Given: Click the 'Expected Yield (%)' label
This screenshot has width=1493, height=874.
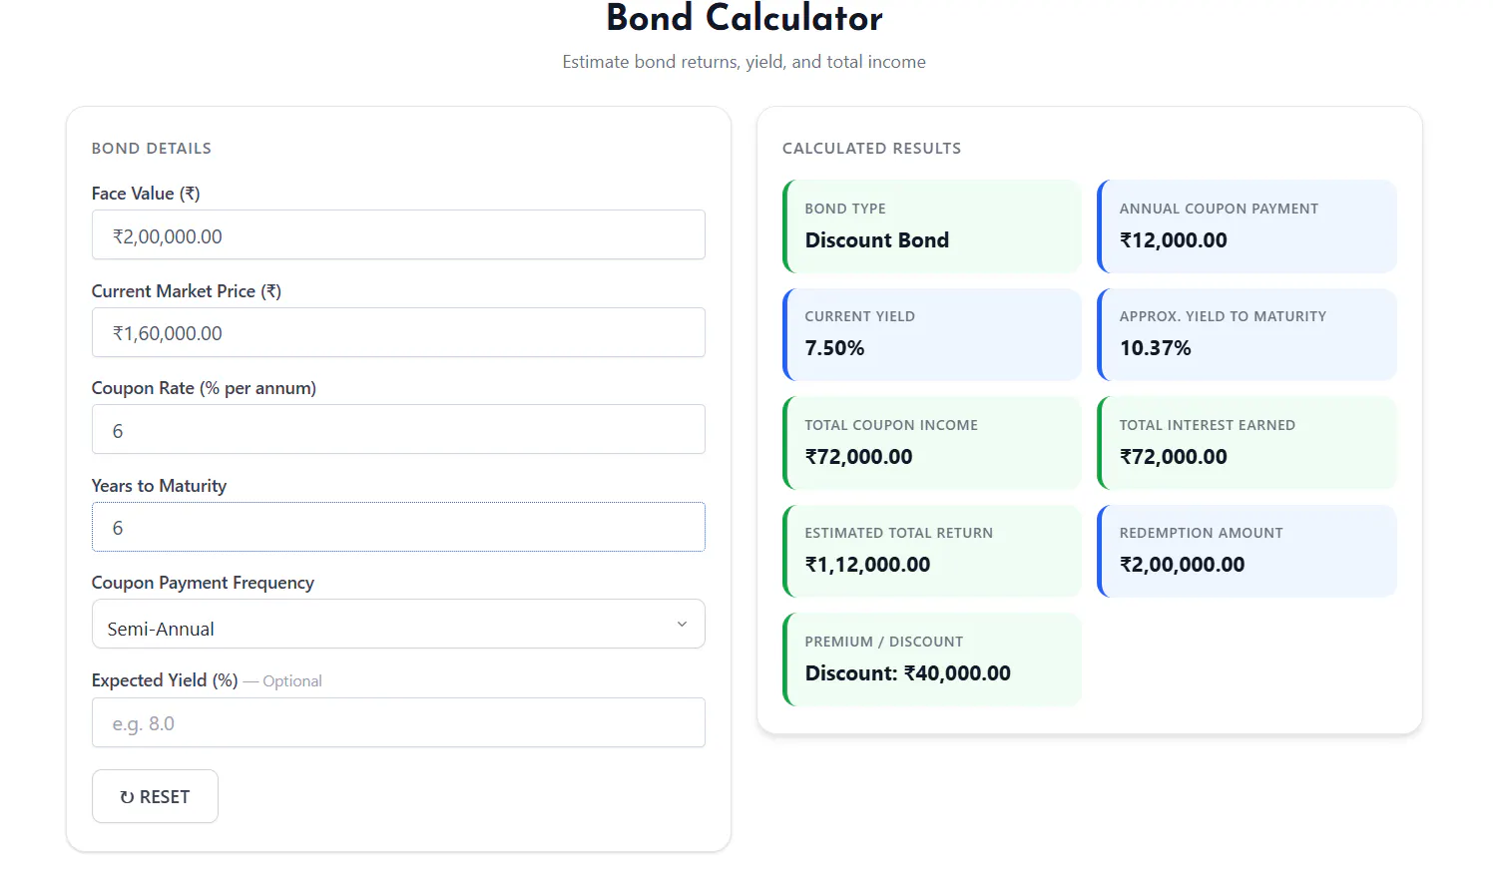Looking at the screenshot, I should click(x=165, y=680).
